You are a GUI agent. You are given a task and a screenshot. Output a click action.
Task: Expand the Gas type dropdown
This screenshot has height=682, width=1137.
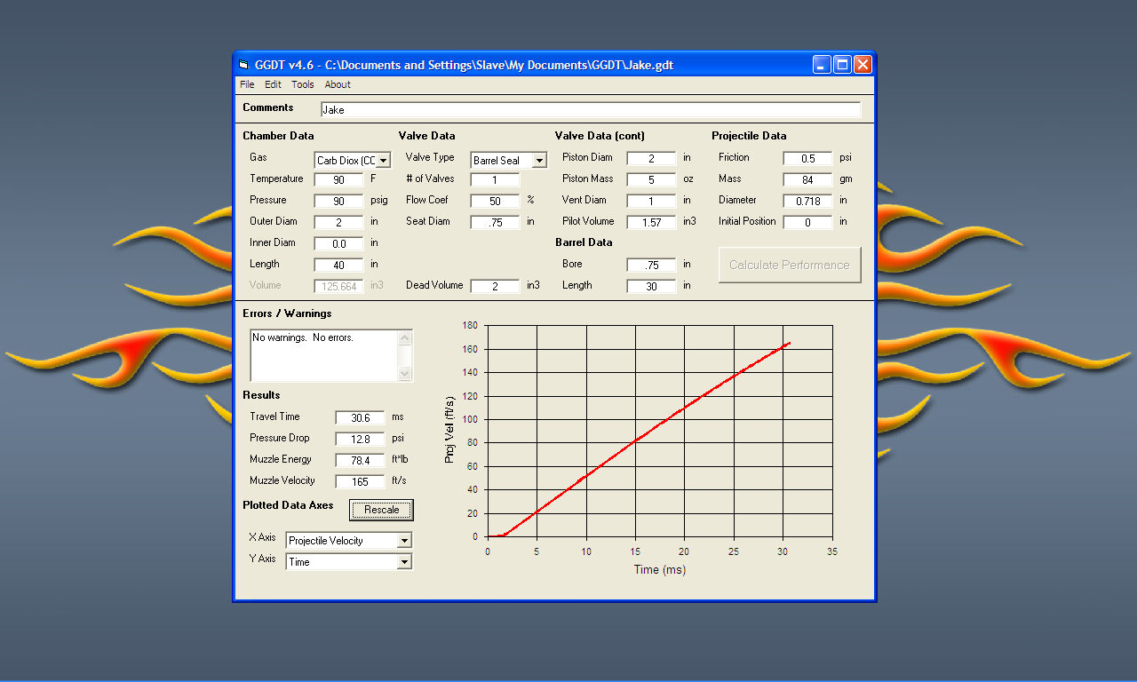(x=383, y=161)
